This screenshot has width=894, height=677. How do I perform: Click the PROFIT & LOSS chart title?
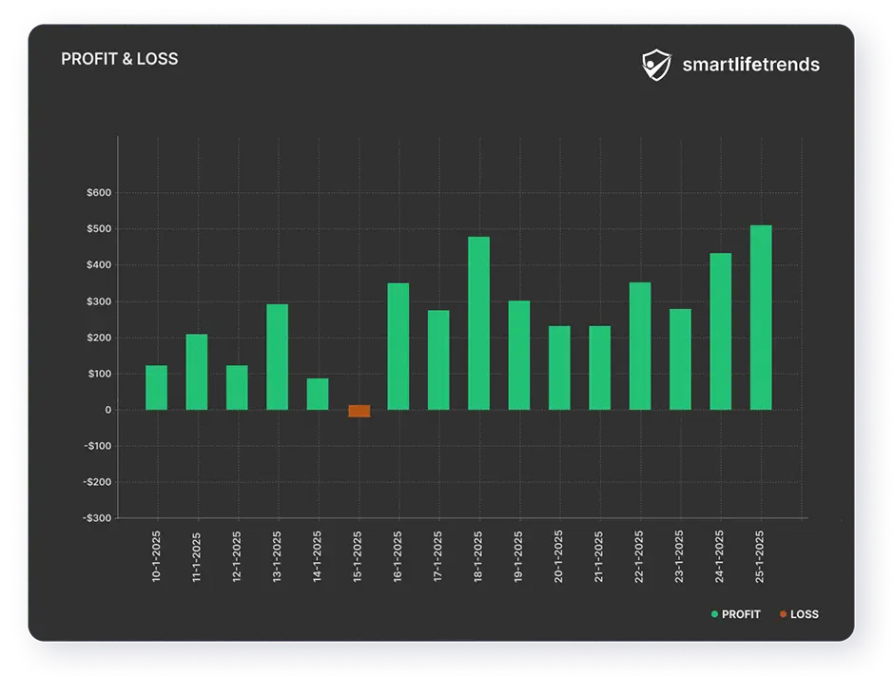click(x=119, y=59)
